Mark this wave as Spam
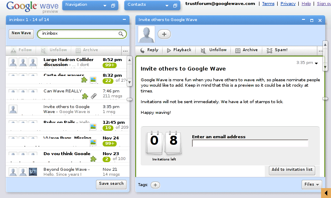Screen dimensions: 331x198 tap(277, 50)
